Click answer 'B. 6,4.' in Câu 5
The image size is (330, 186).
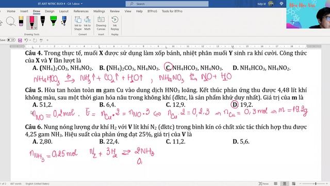coord(107,104)
